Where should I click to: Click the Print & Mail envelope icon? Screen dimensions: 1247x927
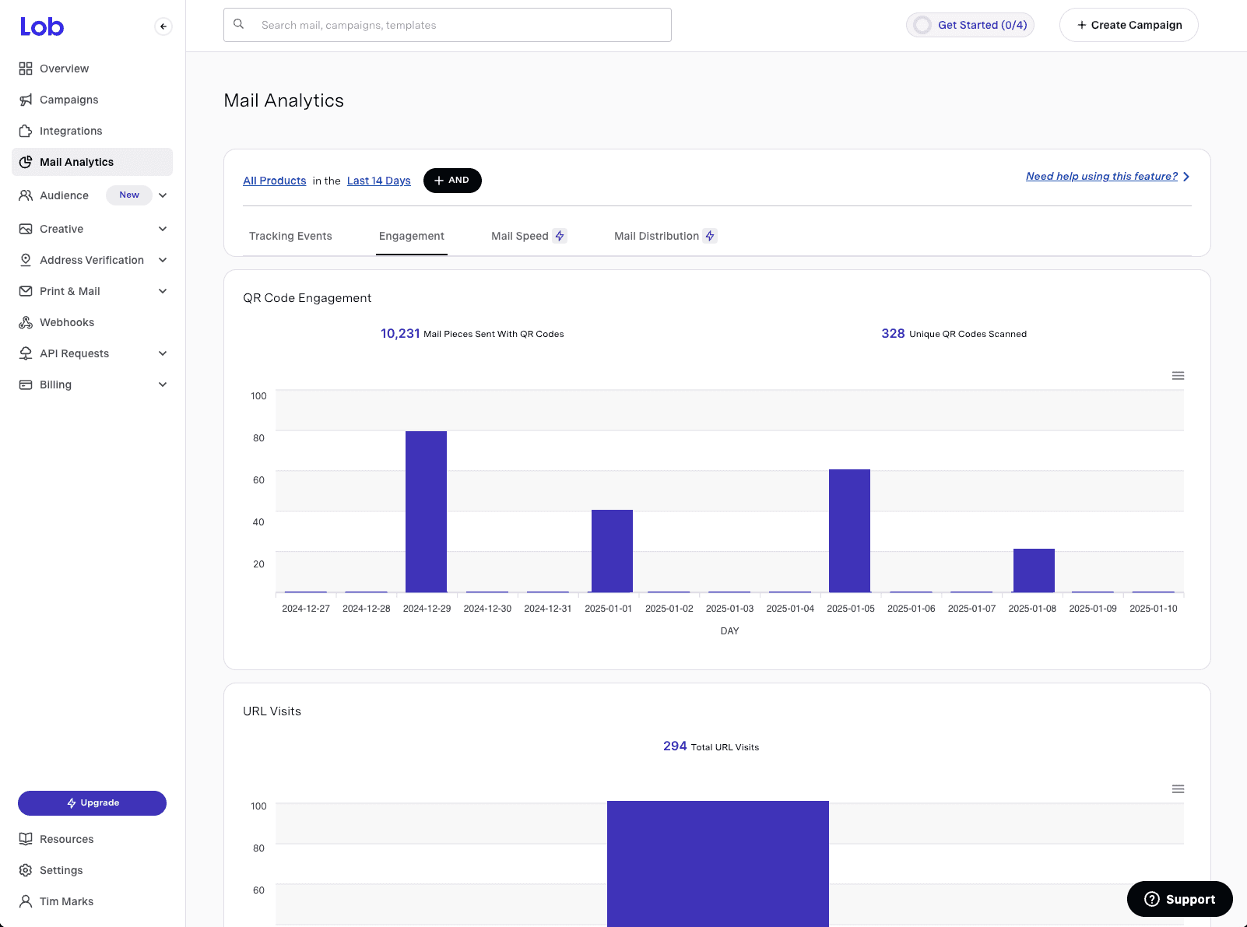coord(26,291)
